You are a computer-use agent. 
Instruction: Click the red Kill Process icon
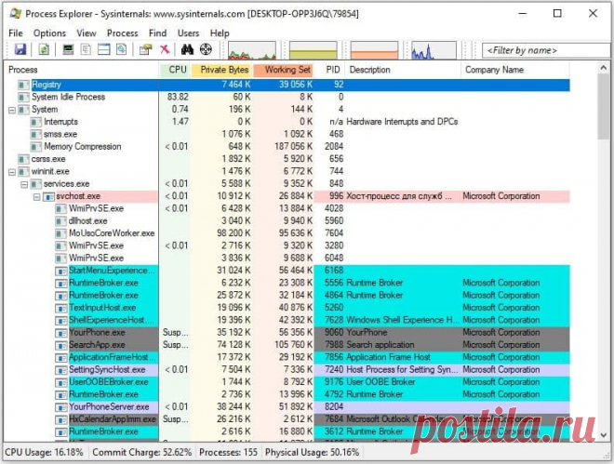(165, 49)
